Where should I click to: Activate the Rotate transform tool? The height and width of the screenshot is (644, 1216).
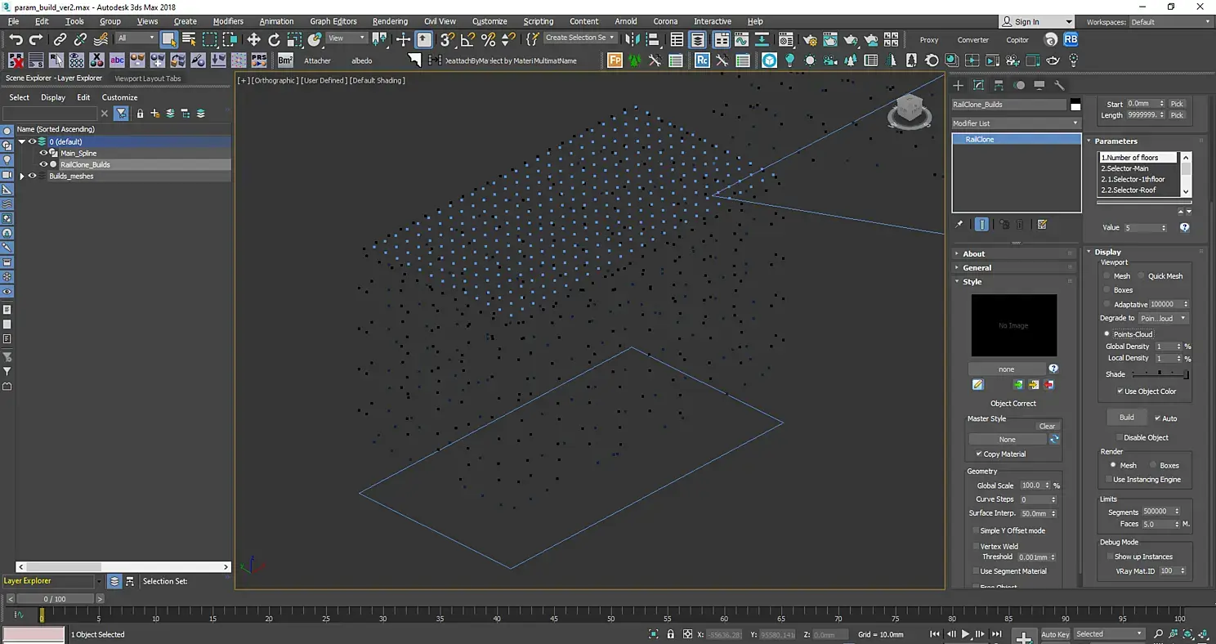coord(274,39)
